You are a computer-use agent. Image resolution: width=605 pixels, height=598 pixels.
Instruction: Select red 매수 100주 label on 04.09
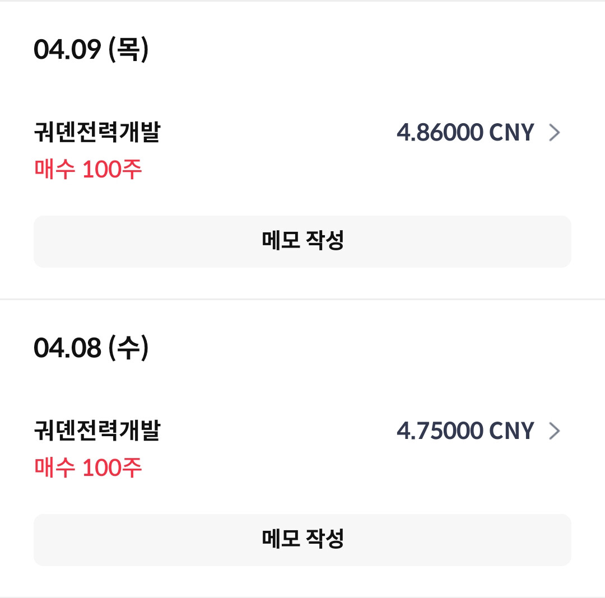tap(88, 169)
